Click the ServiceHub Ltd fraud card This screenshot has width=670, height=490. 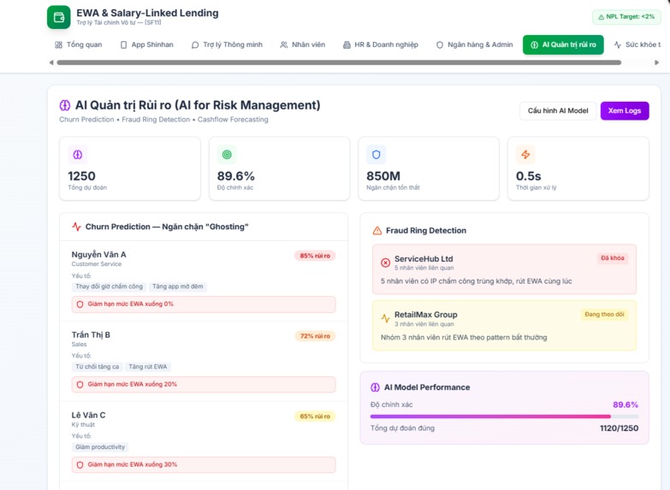tap(504, 269)
